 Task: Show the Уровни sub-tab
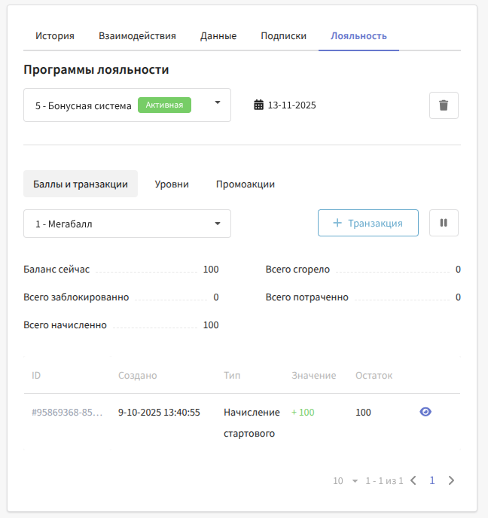[x=172, y=184]
